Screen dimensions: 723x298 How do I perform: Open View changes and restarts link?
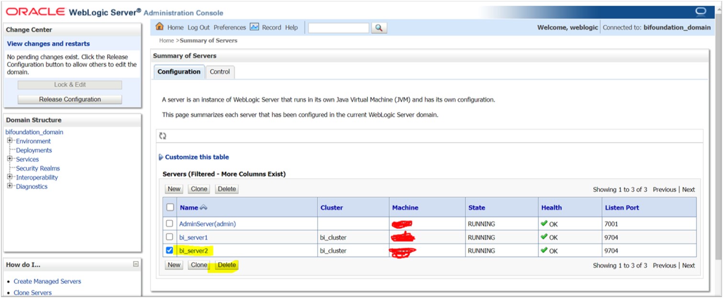coord(48,44)
